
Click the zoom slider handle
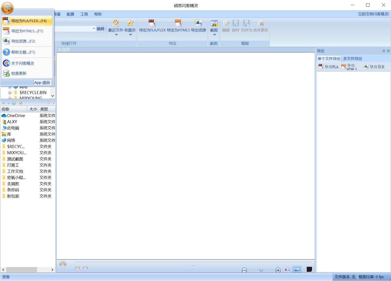[x=261, y=270]
